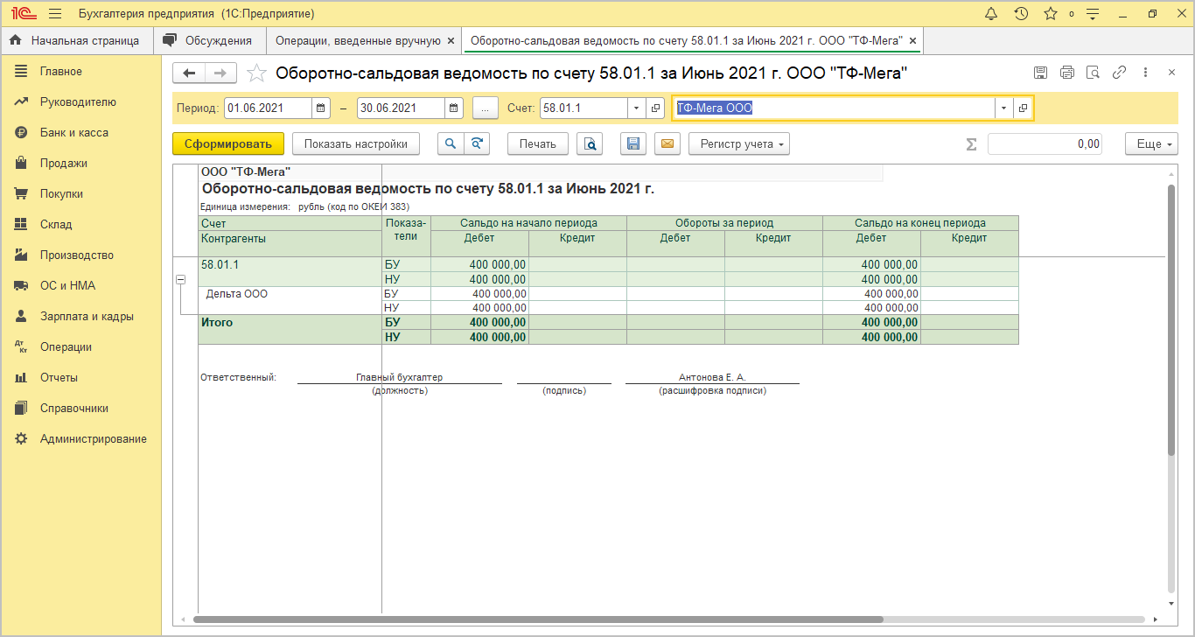Open Склад section in sidebar
This screenshot has height=637, width=1195.
click(x=80, y=225)
